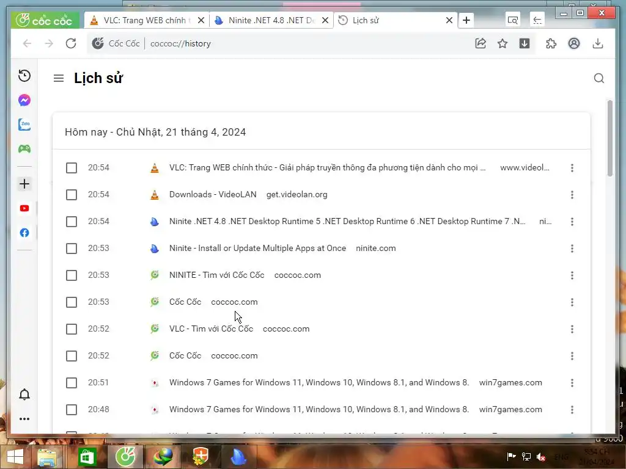The width and height of the screenshot is (626, 469).
Task: Open Ninite - Install or Update Multiple Apps link
Action: (257, 248)
